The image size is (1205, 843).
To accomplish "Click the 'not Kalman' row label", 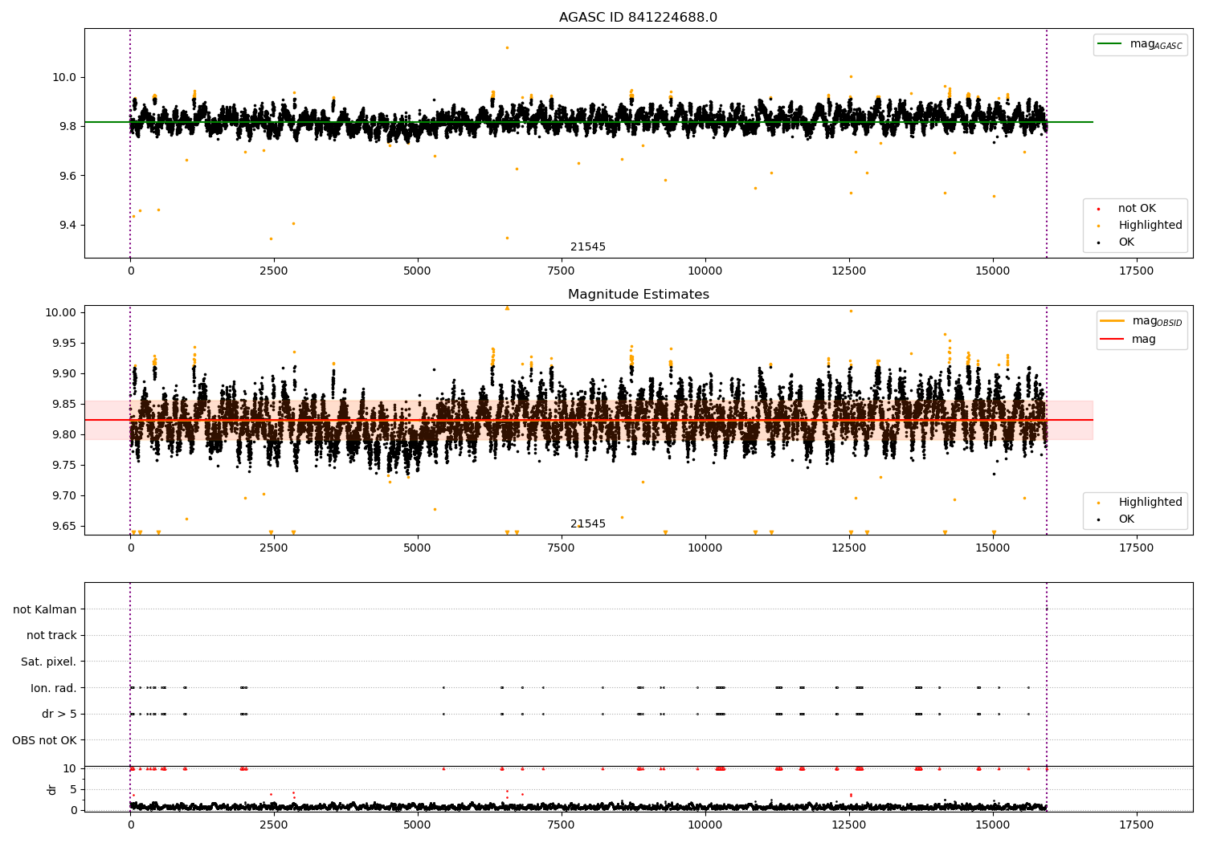I will click(45, 609).
